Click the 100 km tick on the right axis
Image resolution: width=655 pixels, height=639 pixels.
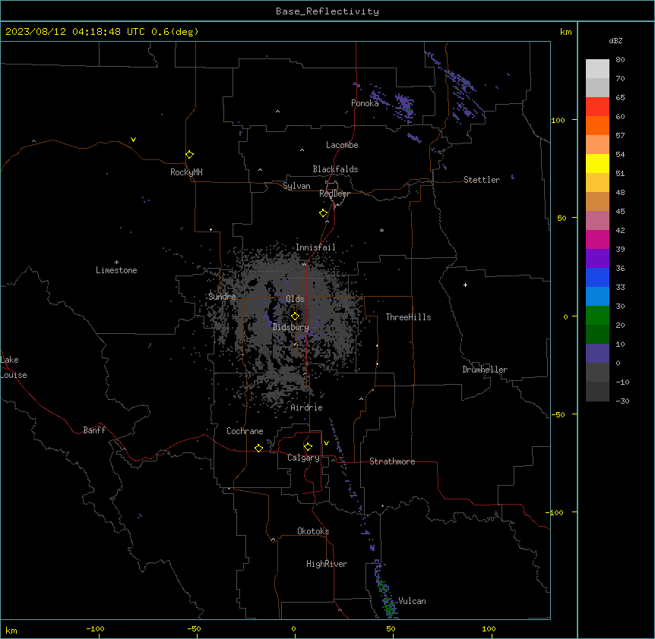[x=558, y=120]
